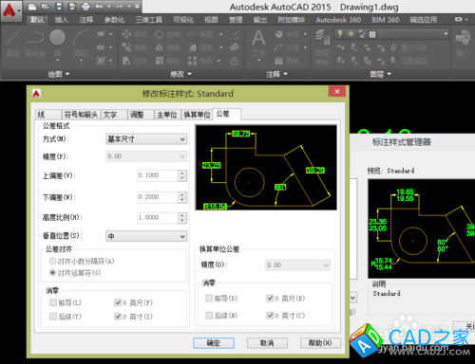Click the Plot printer icon in quick access toolbar
475x364 pixels.
point(85,7)
